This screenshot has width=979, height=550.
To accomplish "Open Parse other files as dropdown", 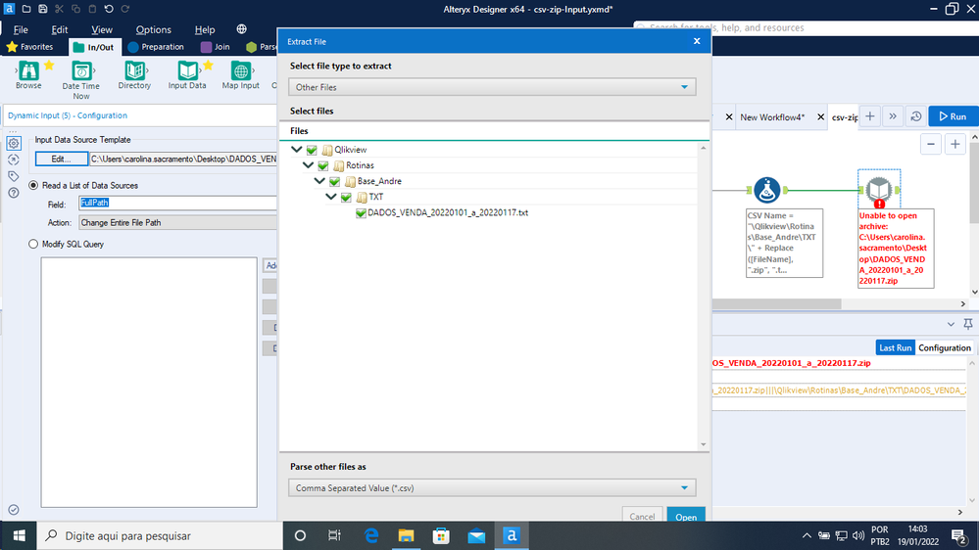I will [x=492, y=487].
